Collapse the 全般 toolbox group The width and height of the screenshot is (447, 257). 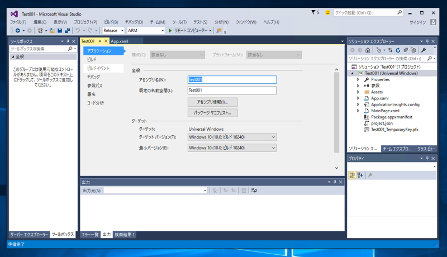12,56
